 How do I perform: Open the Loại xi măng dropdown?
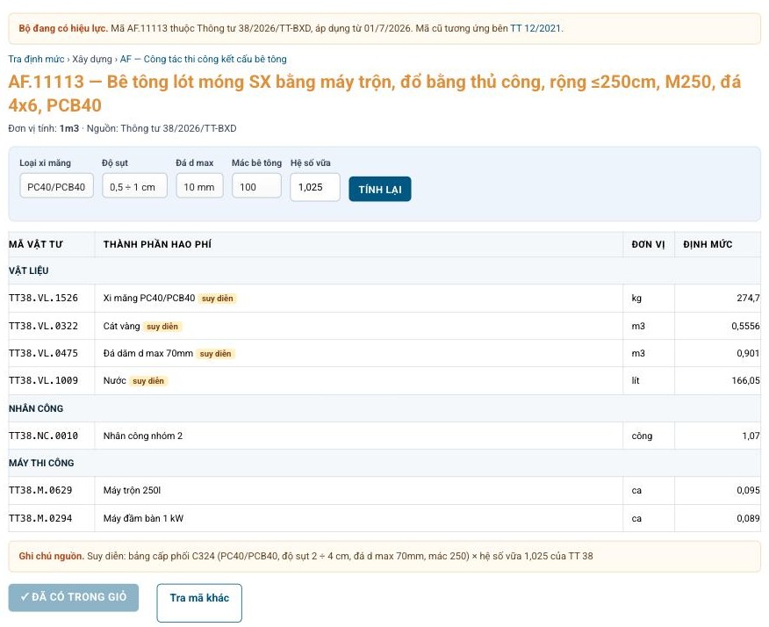coord(56,187)
